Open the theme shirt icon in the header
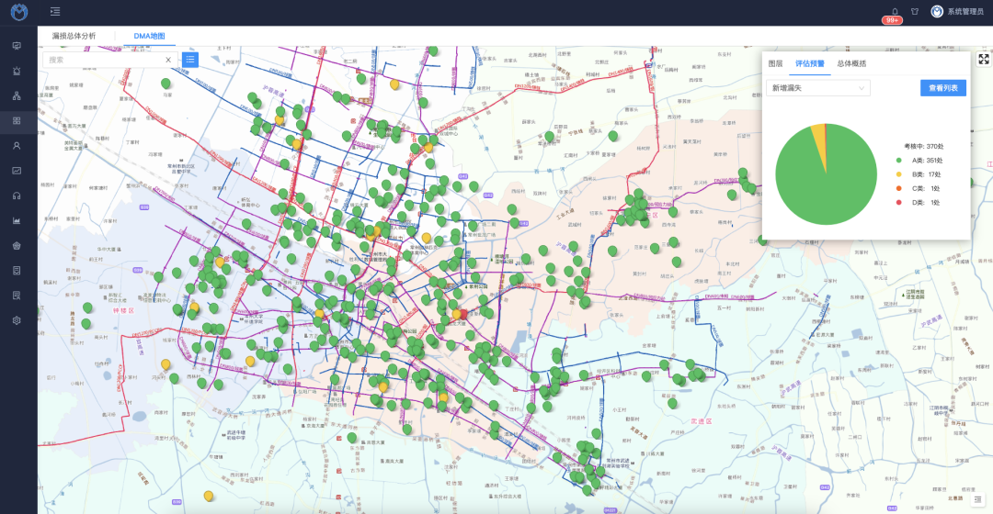This screenshot has width=993, height=514. (914, 12)
